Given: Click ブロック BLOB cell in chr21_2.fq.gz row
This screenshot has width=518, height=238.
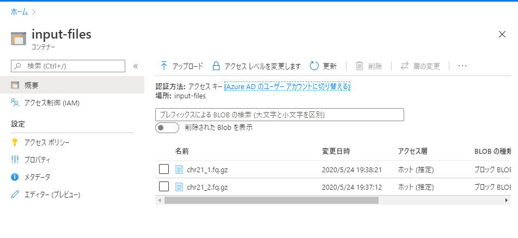Looking at the screenshot, I should (x=492, y=187).
